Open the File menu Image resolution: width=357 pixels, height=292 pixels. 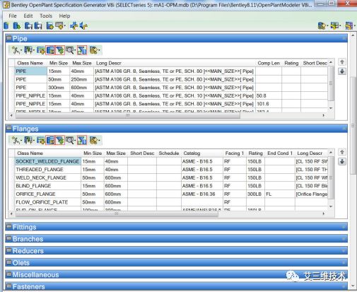click(13, 16)
